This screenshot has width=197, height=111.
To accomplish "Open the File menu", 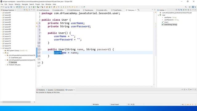I will point(2,4).
